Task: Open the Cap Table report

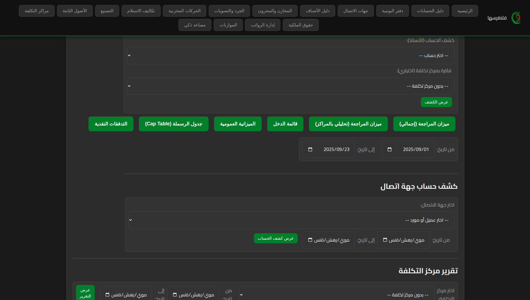Action: [173, 124]
